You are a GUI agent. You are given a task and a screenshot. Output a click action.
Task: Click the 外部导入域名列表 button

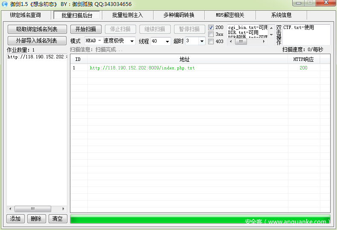(x=37, y=41)
